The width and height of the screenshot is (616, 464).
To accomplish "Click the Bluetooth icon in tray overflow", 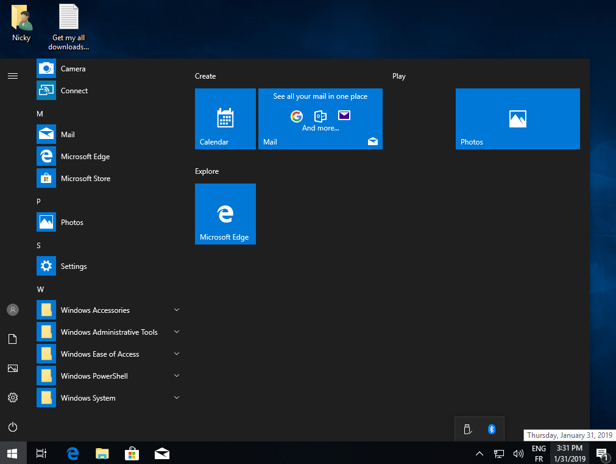I will 492,429.
